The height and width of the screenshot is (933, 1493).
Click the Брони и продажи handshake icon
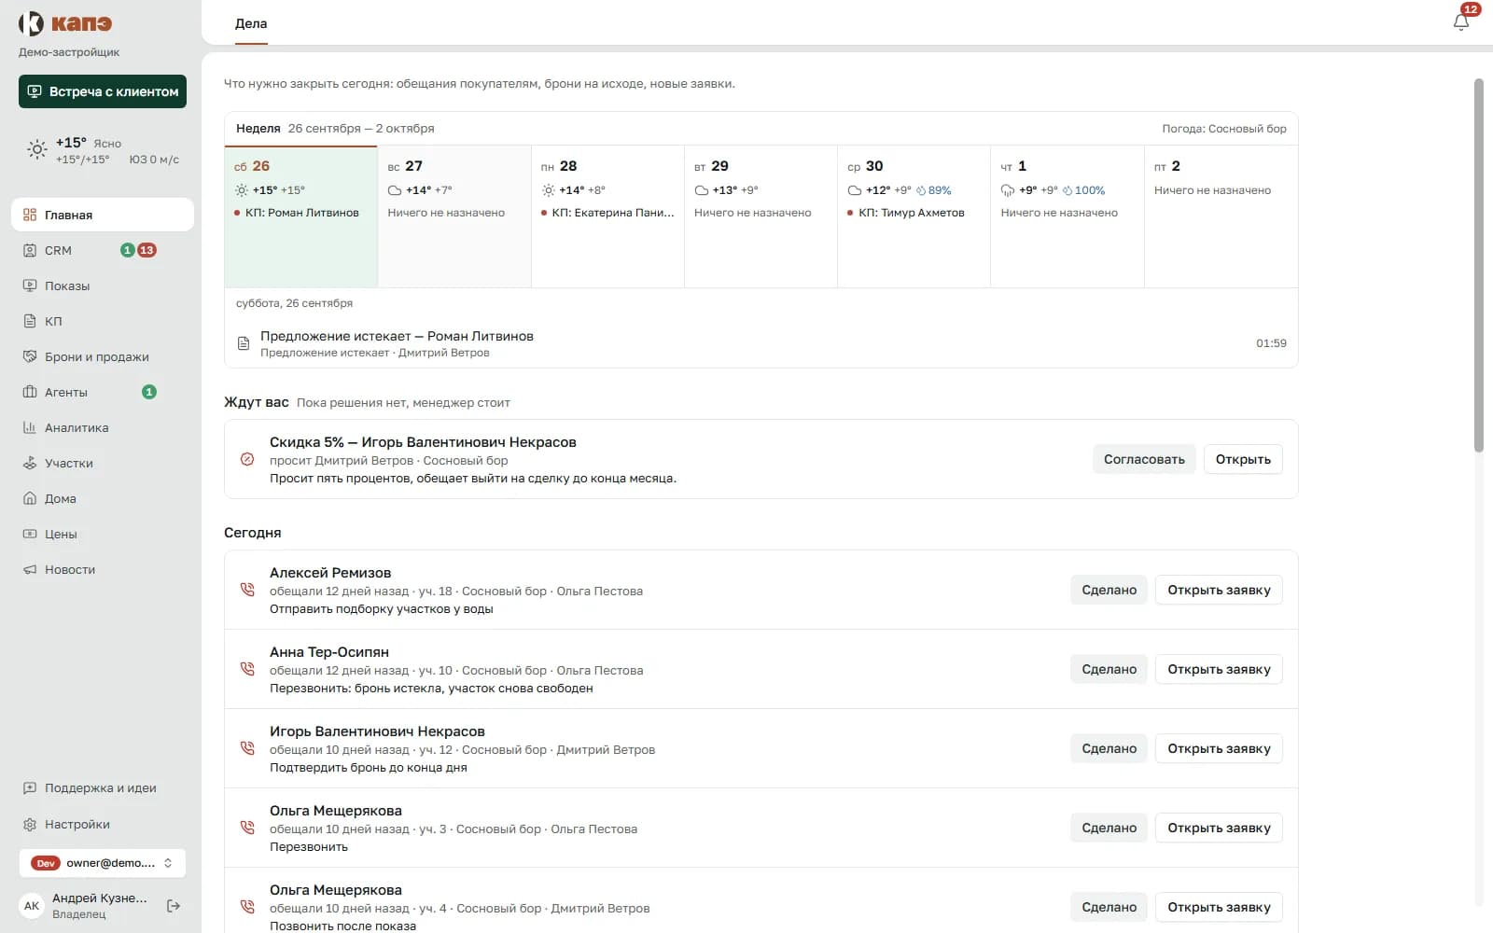[x=30, y=356]
